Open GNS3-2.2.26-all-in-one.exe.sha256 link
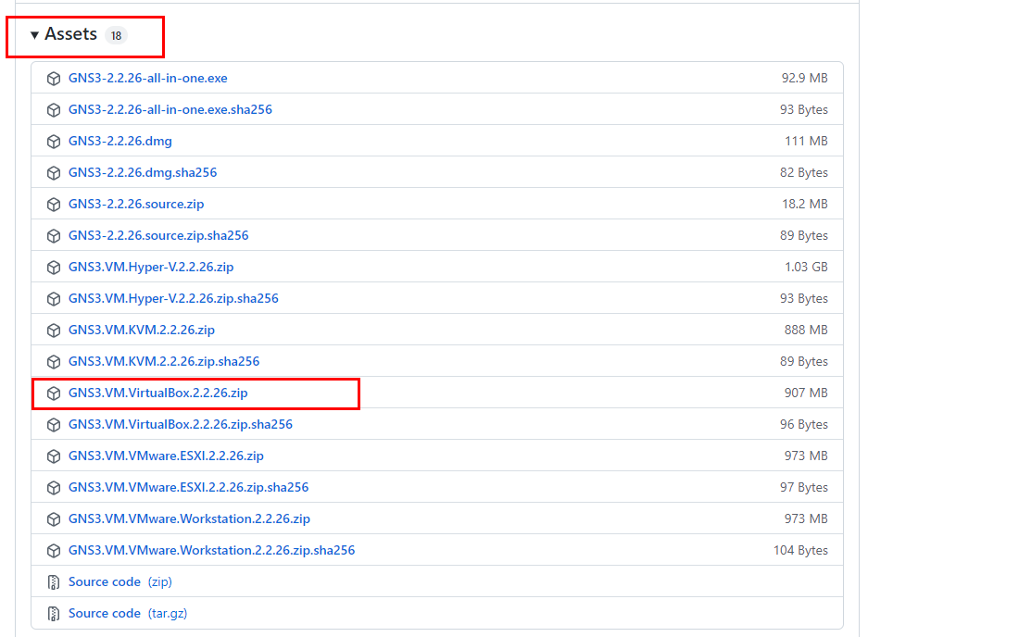 tap(170, 110)
